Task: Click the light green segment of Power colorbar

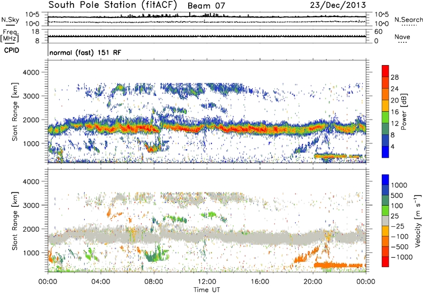Action: click(385, 117)
